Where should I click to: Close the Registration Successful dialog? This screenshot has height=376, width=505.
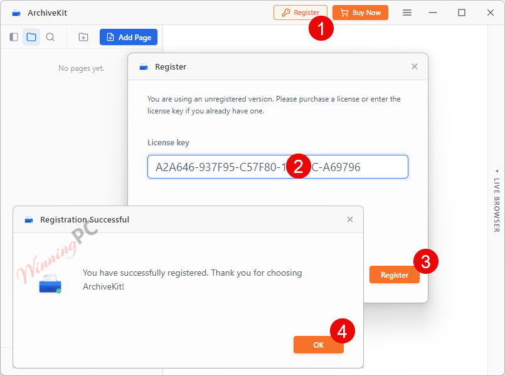(x=350, y=219)
